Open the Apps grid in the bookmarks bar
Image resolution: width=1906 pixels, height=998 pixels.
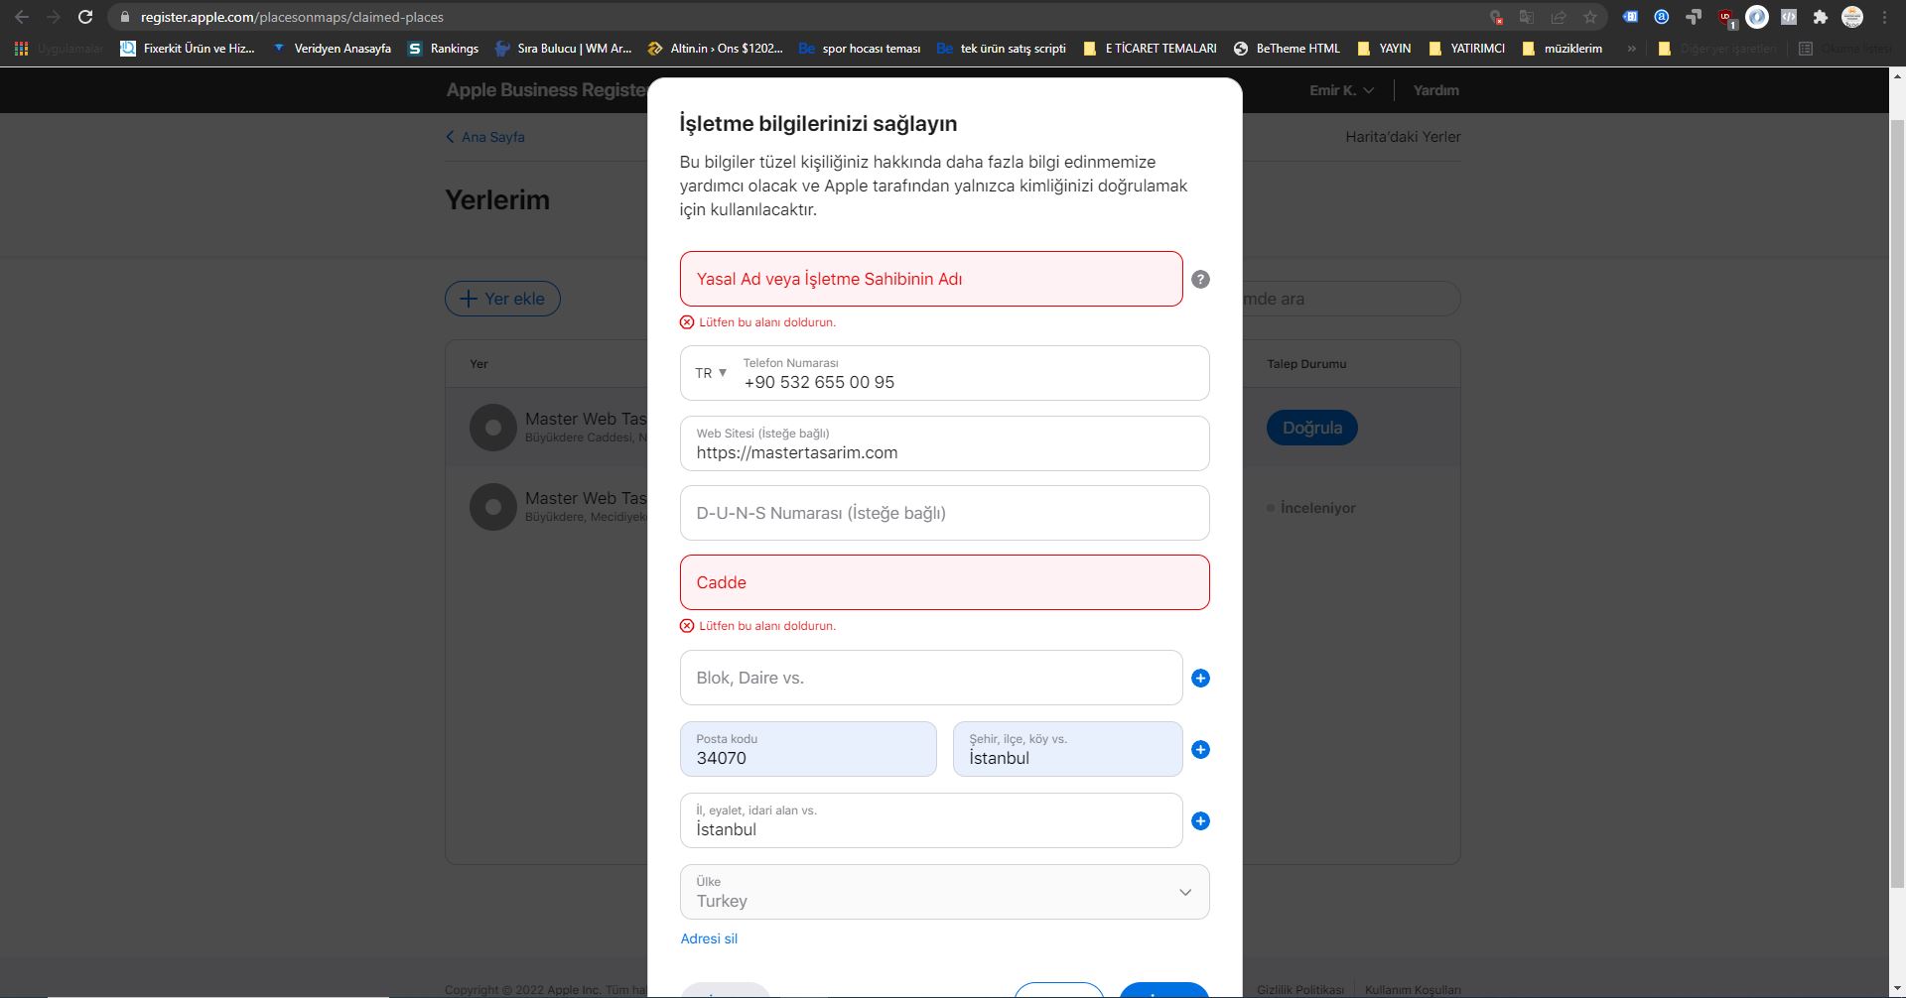(x=21, y=48)
